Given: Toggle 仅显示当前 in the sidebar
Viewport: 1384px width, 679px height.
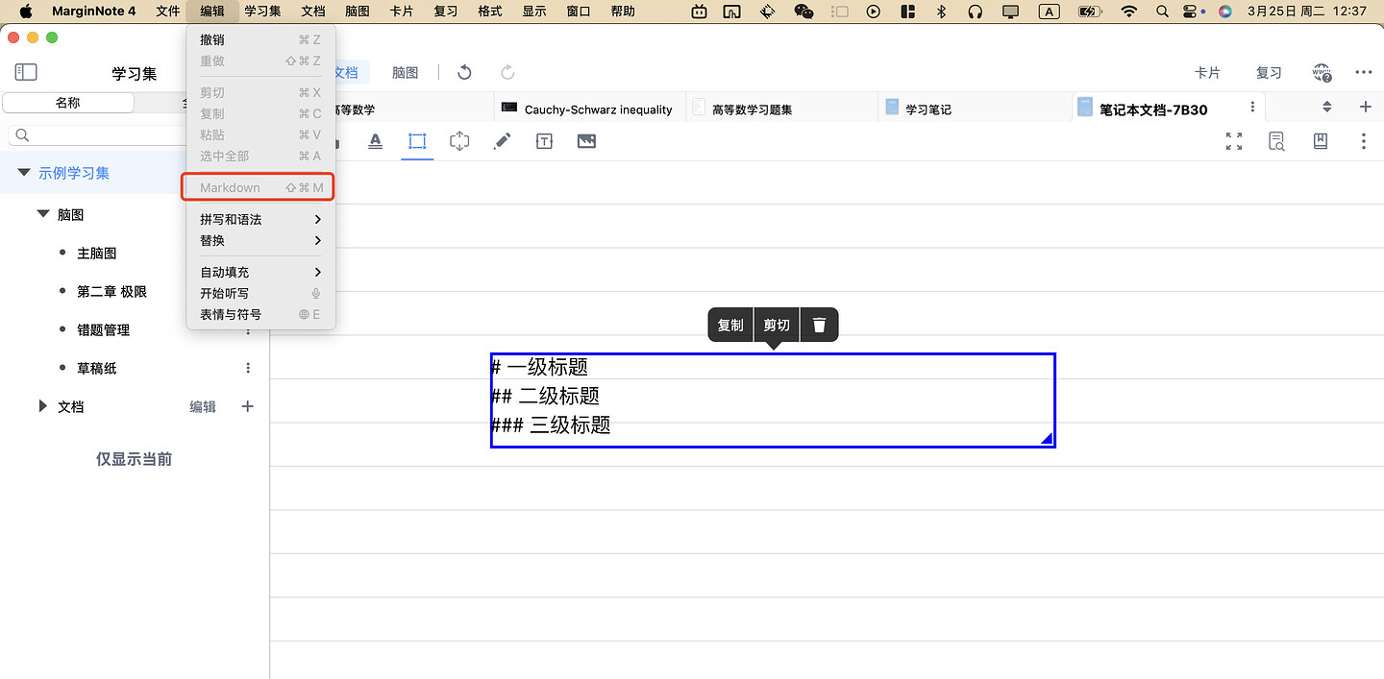Looking at the screenshot, I should 134,459.
